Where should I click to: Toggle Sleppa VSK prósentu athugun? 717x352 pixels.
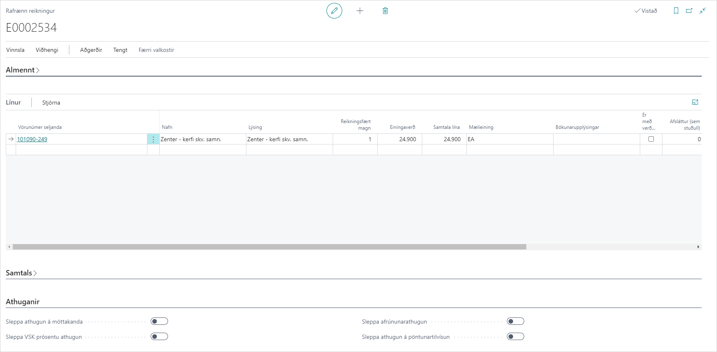click(159, 336)
